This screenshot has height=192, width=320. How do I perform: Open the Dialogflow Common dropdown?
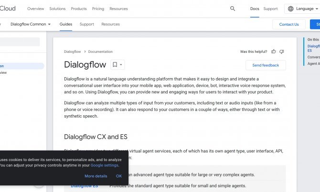(31, 24)
